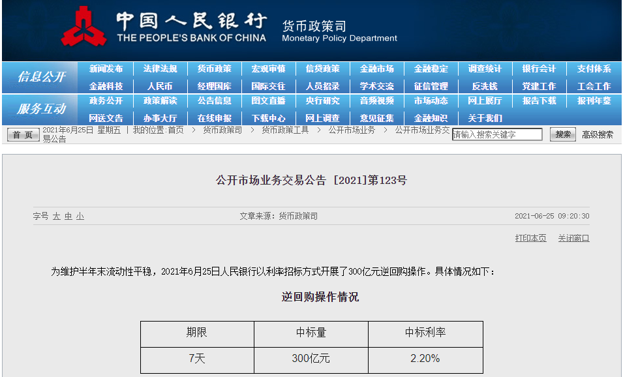Open 网上展厅 menu item
623x377 pixels.
(x=485, y=101)
